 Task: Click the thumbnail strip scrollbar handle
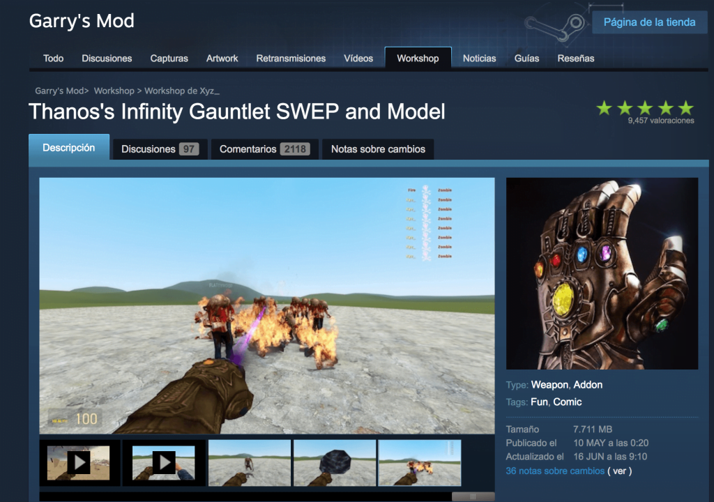[473, 496]
